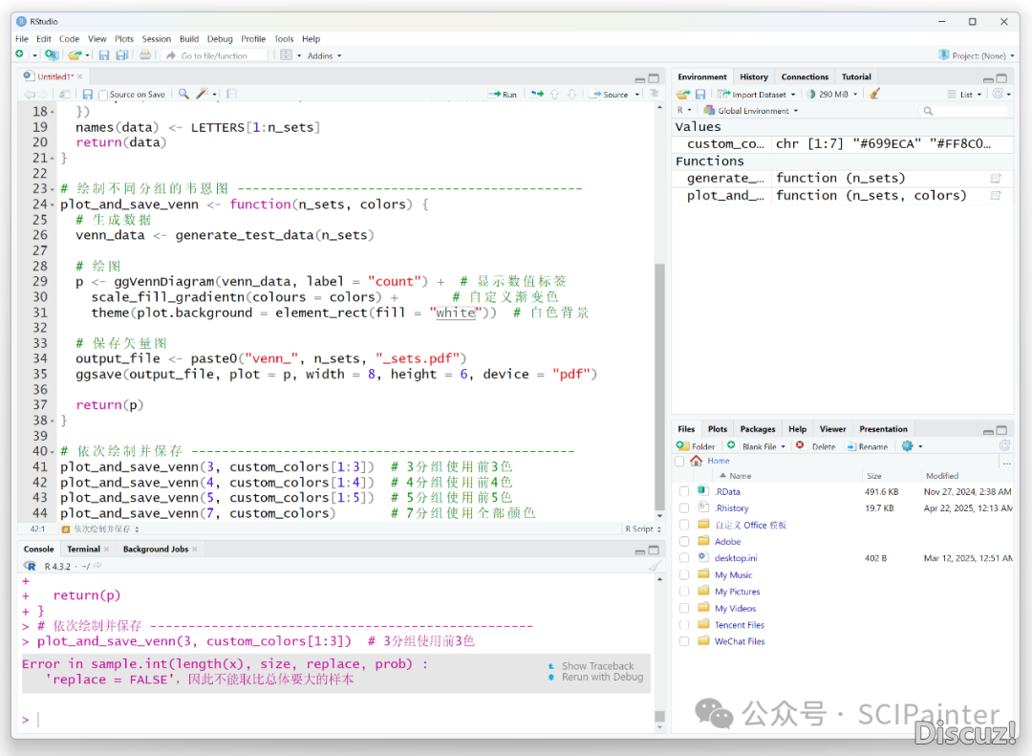The width and height of the screenshot is (1032, 756).
Task: Toggle document outline icon in editor
Action: 655,95
